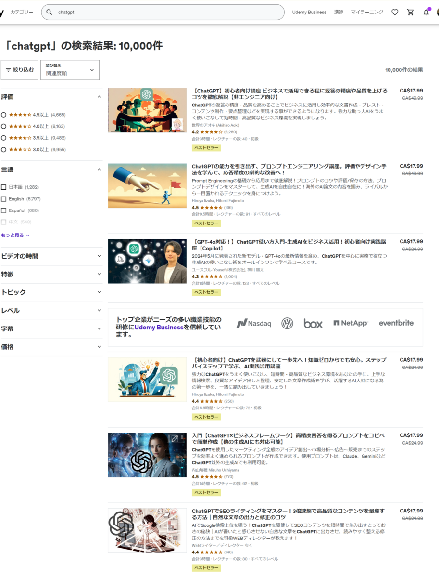
Task: Expand the トピック filter section
Action: pos(51,292)
